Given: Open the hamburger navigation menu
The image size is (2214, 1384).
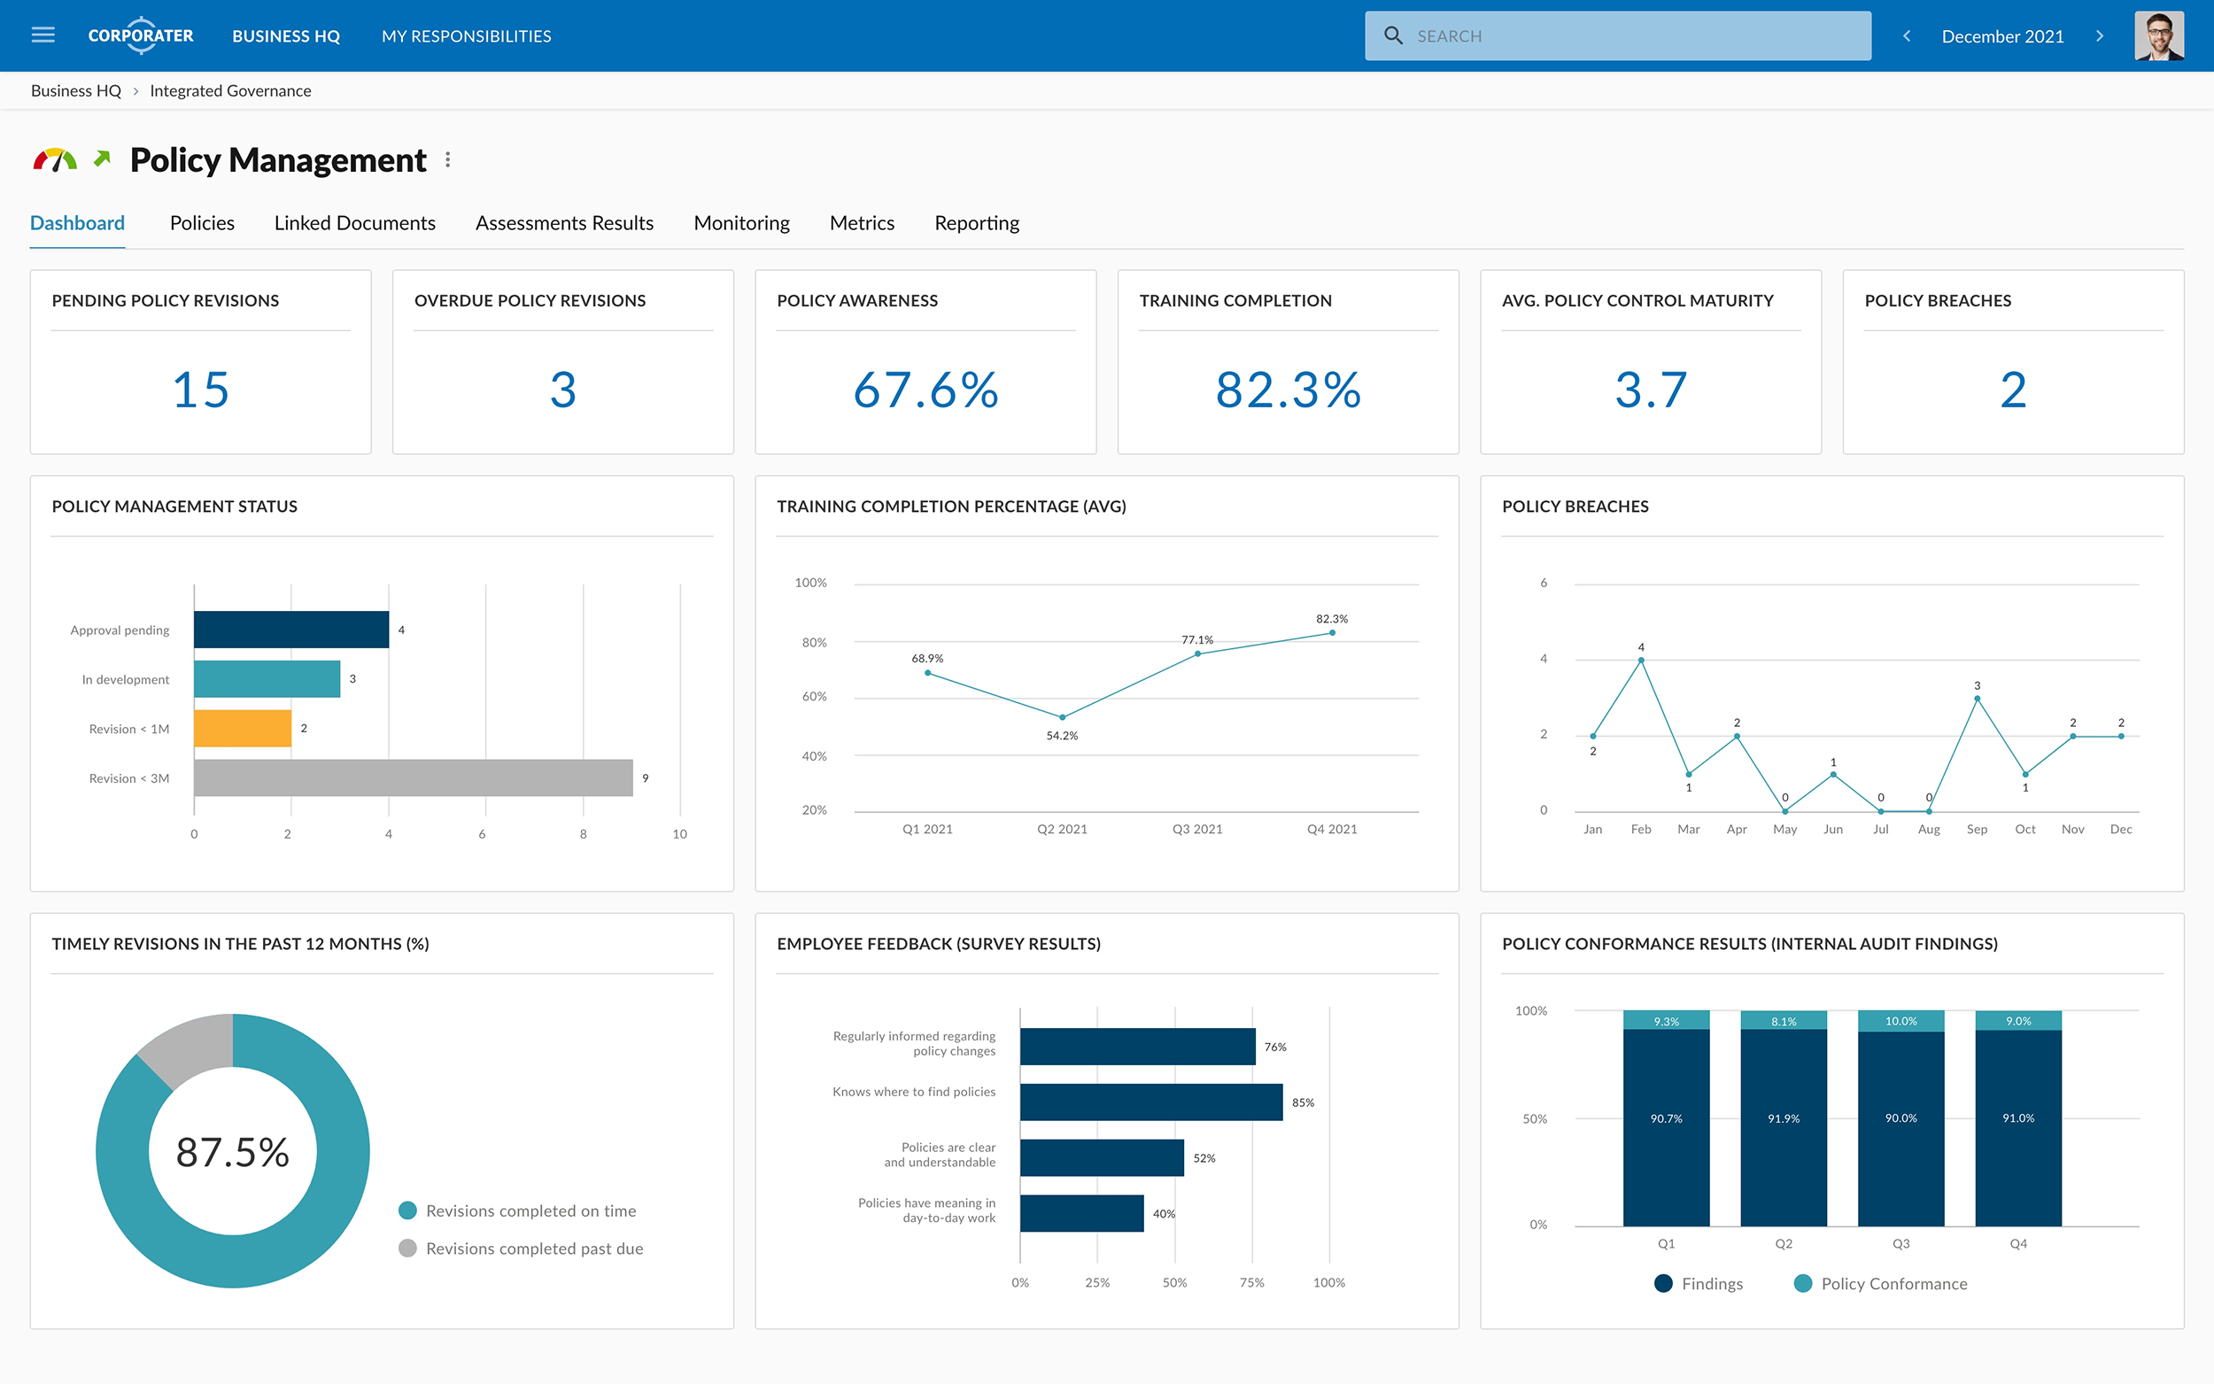Looking at the screenshot, I should coord(43,35).
